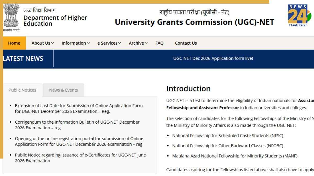Open the Home menu item

(14, 43)
